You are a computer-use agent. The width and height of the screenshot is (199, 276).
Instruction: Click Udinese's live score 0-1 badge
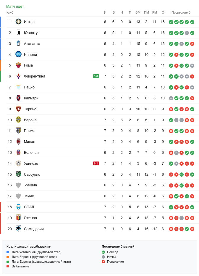tap(96, 164)
